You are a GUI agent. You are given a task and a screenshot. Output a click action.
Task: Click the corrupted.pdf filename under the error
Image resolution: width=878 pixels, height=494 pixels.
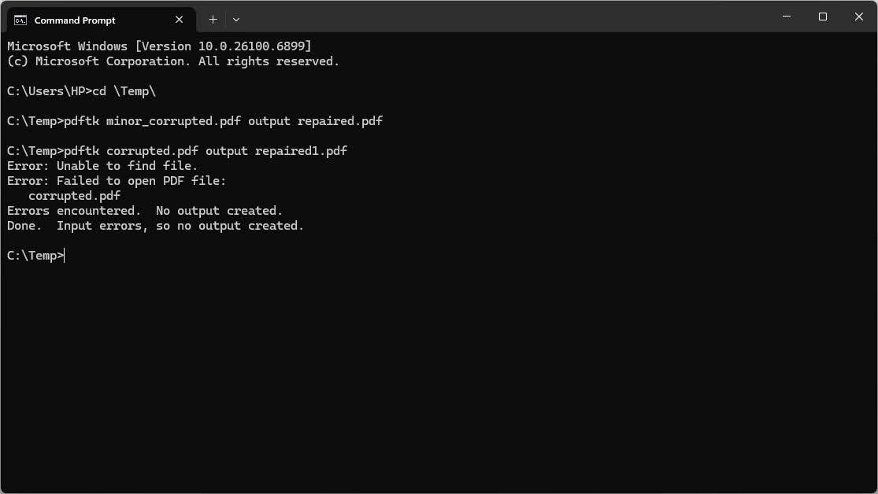(x=74, y=195)
